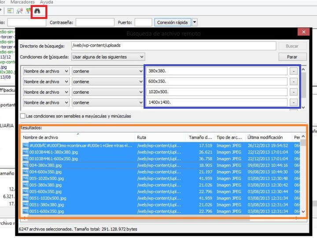Image resolution: width=317 pixels, height=238 pixels.
Task: Open the Ayuda menu
Action: coord(47,2)
